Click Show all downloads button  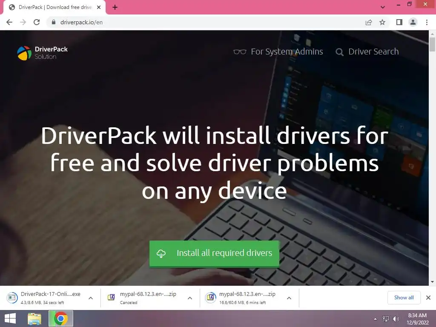coord(404,298)
